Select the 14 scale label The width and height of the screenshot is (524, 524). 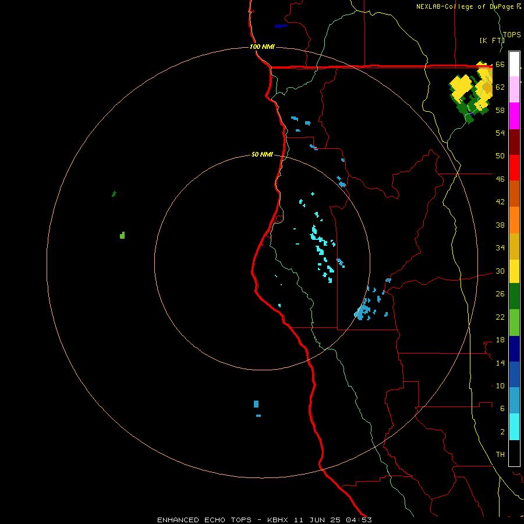[500, 363]
